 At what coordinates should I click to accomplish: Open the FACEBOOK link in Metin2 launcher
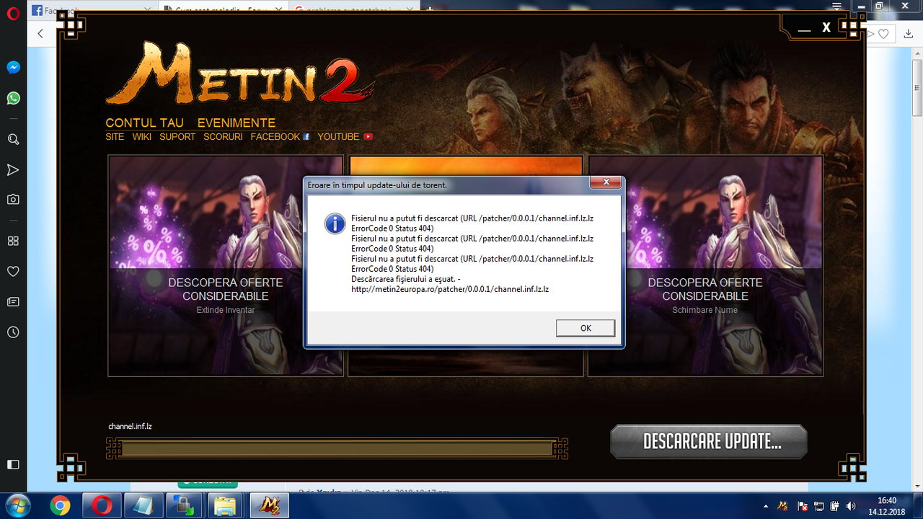click(x=281, y=136)
